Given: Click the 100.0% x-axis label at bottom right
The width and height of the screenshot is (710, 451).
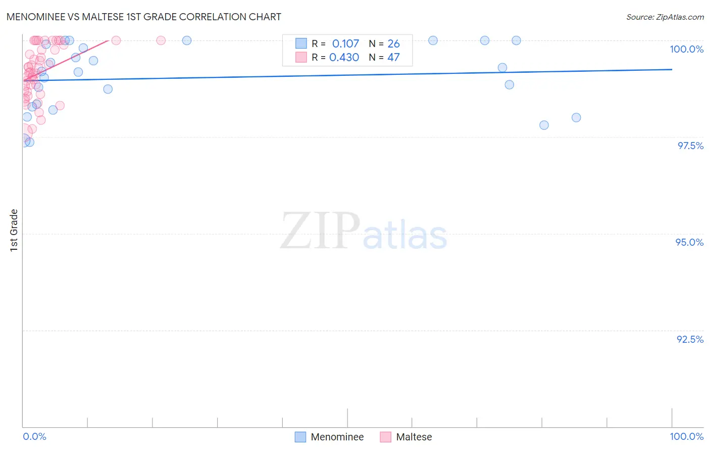Looking at the screenshot, I should 686,436.
